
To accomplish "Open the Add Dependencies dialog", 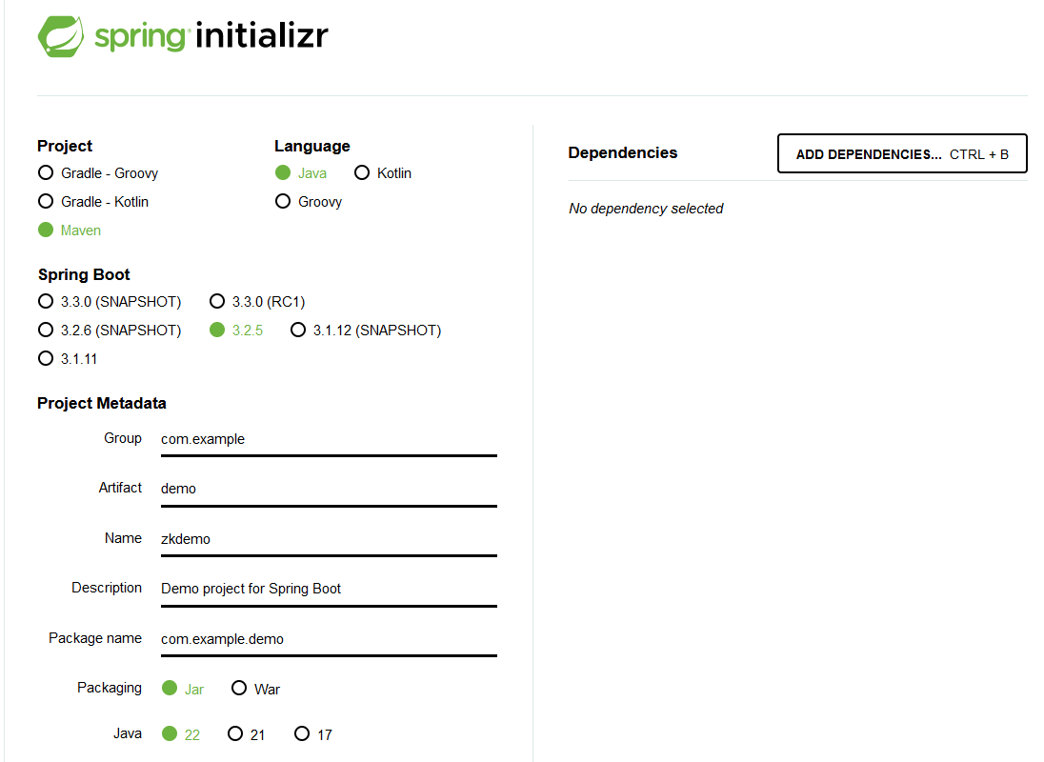I will pyautogui.click(x=902, y=153).
